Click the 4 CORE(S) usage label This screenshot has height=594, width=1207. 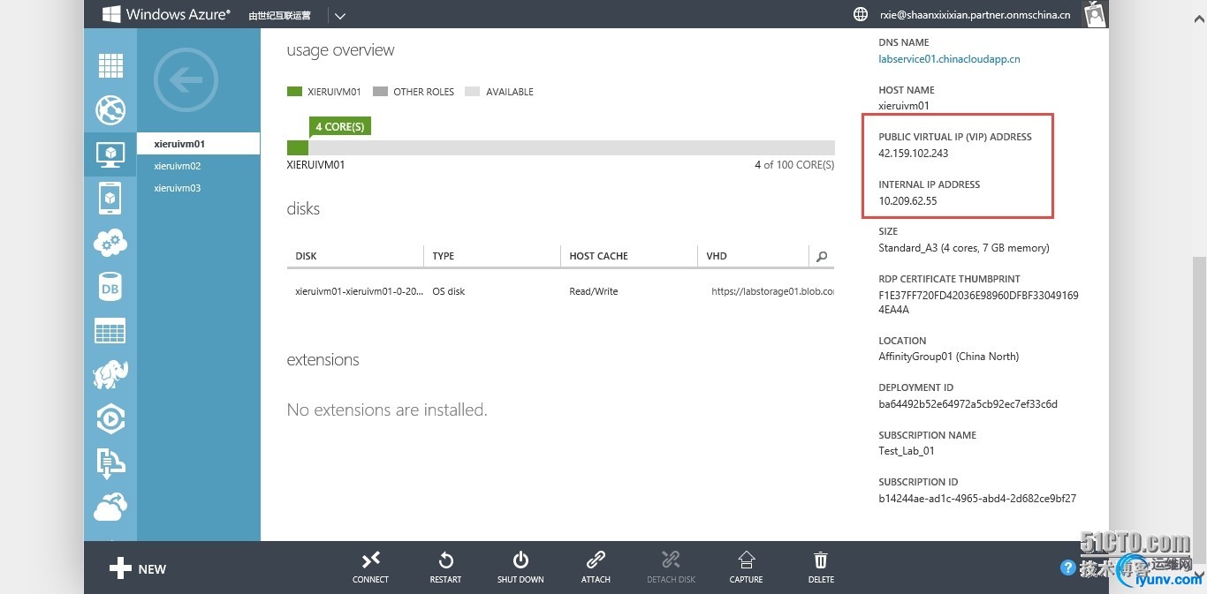coord(340,127)
